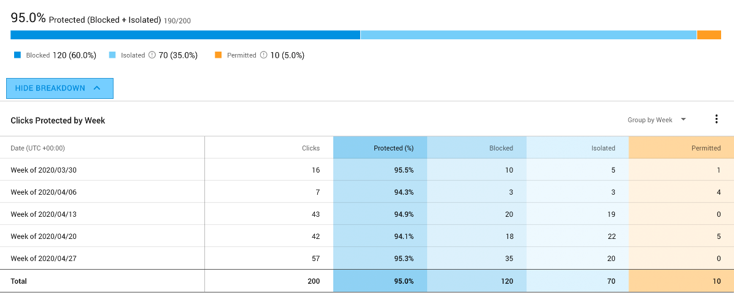Open the Group by Week dropdown

(x=656, y=120)
